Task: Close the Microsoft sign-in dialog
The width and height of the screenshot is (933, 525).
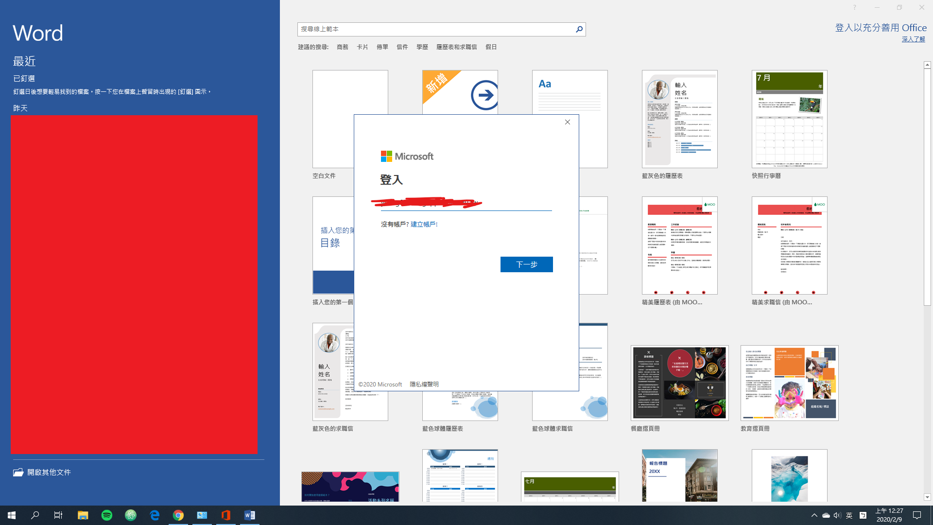Action: (x=567, y=122)
